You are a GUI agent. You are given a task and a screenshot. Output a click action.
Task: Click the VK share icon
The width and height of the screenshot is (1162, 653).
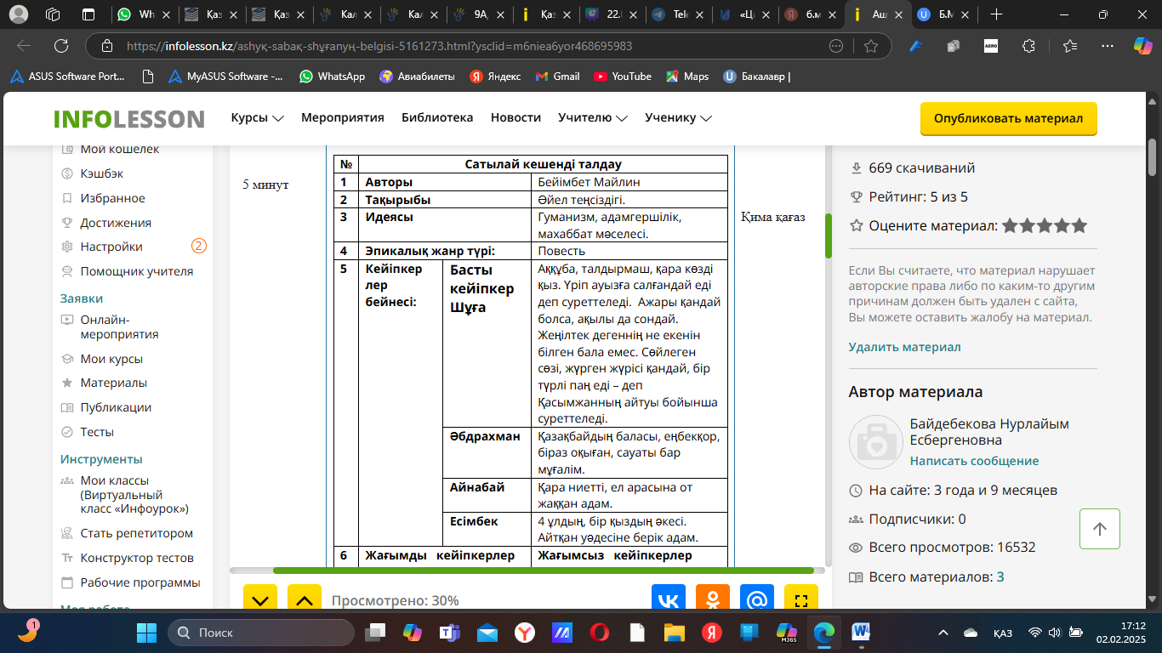click(669, 599)
